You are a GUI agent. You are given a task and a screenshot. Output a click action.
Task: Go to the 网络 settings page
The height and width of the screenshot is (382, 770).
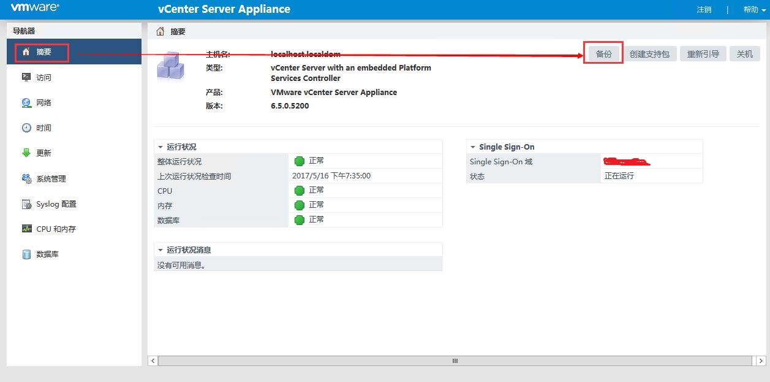[74, 103]
